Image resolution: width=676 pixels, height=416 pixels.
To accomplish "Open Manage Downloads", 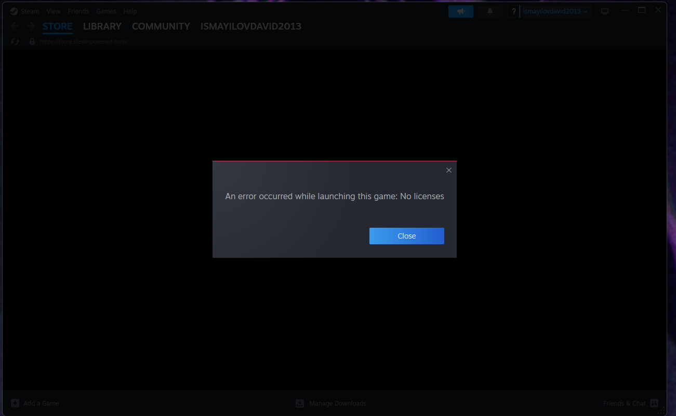I will [331, 403].
